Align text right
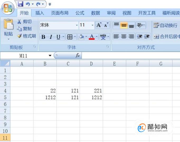 (131, 36)
